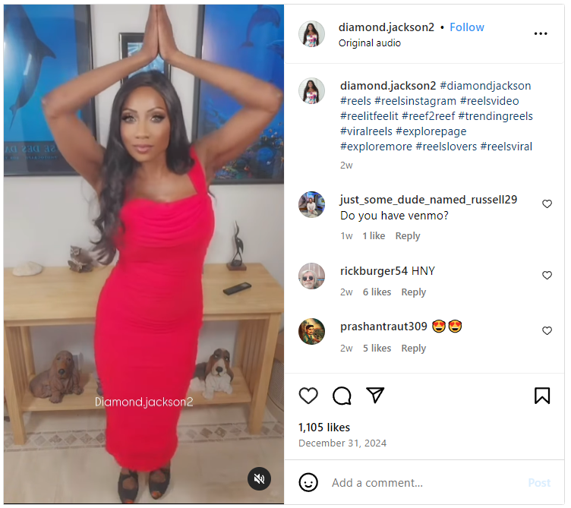The image size is (571, 508).
Task: Like the post with the heart icon
Action: pos(308,396)
